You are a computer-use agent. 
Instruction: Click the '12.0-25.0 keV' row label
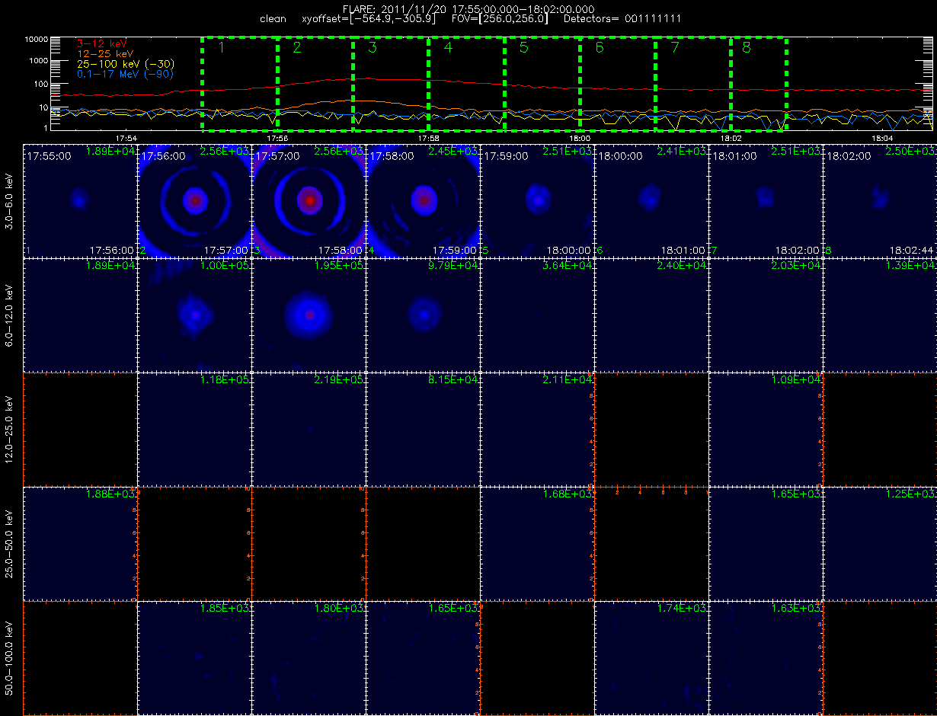[9, 429]
